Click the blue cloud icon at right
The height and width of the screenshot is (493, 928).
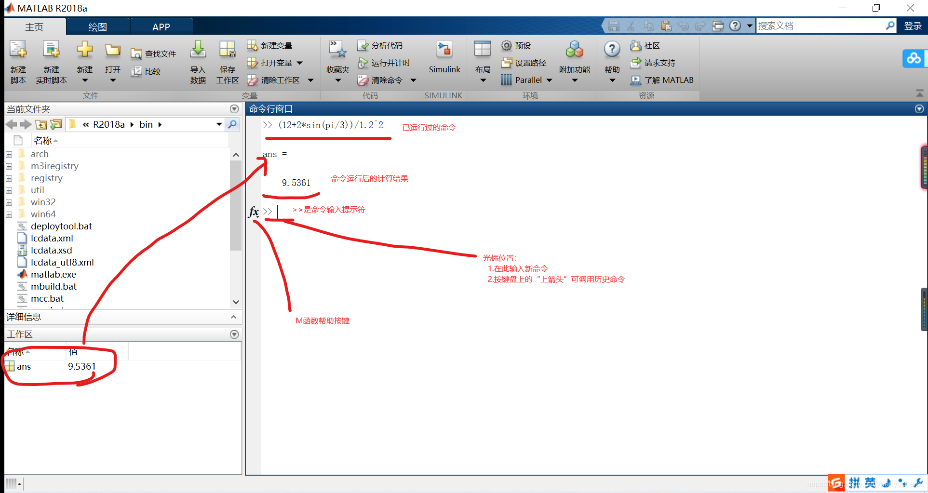tap(914, 59)
